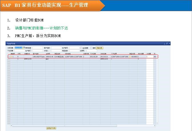192x131 pixels.
Task: Enable the 排序 checkbox
Action: (x=91, y=48)
